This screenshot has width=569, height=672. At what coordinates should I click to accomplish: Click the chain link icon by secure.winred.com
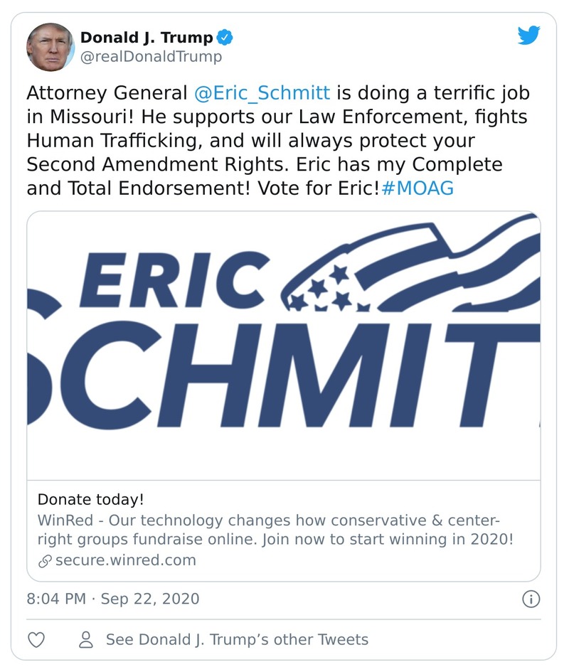click(x=45, y=560)
